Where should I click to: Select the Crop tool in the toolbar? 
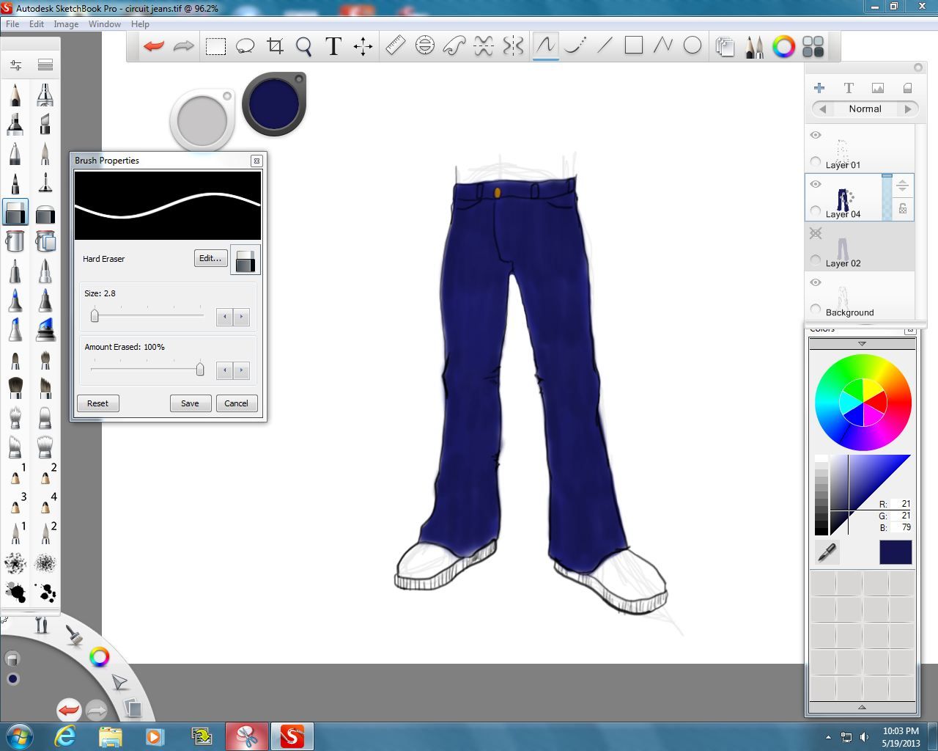point(275,45)
